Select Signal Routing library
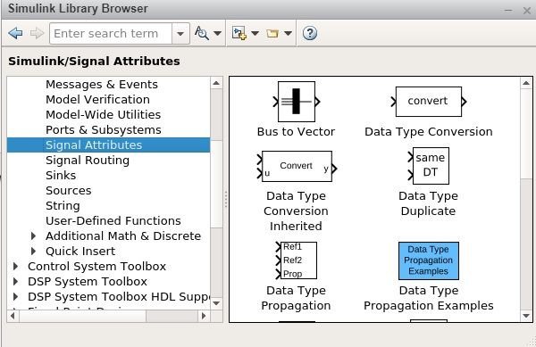The image size is (536, 347). [x=88, y=160]
